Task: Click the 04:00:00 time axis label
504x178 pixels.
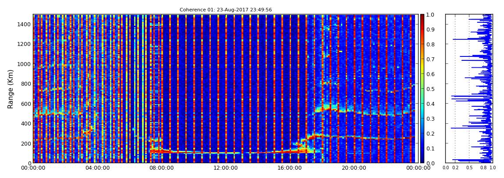Action: pyautogui.click(x=97, y=168)
